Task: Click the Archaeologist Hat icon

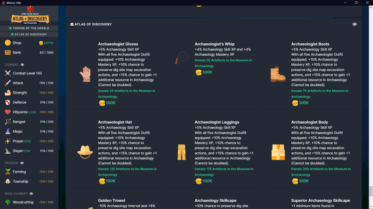Action: tap(85, 152)
